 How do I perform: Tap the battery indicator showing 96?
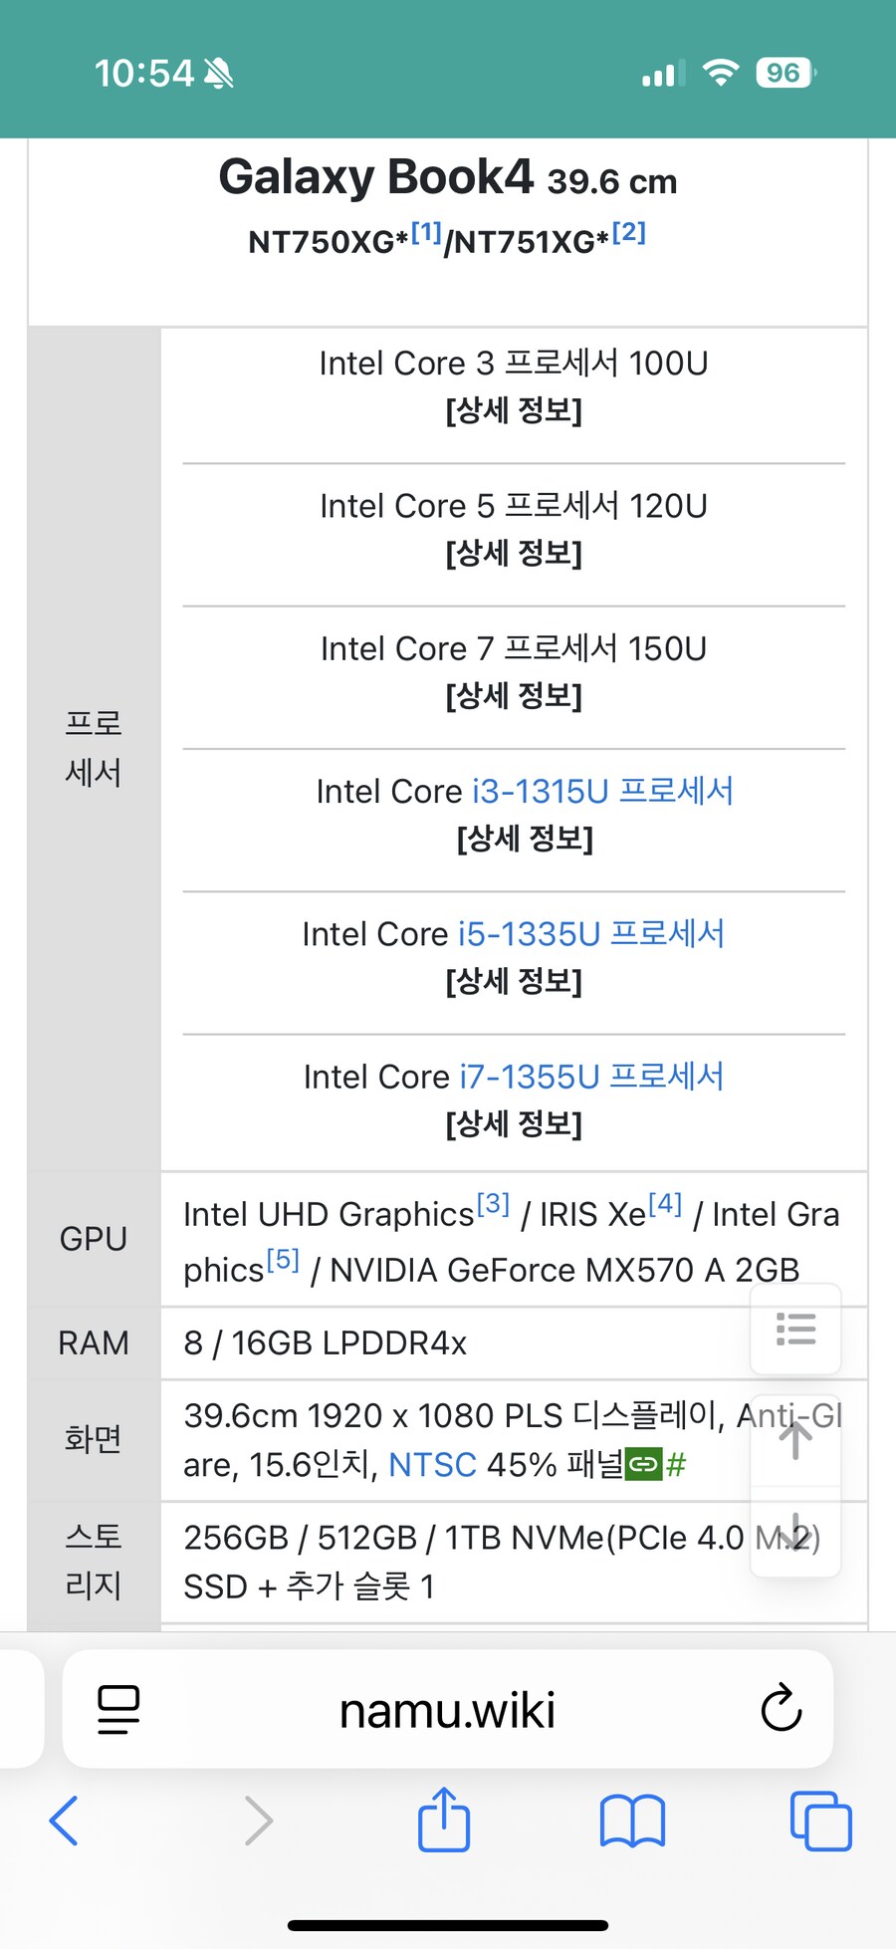click(x=785, y=73)
